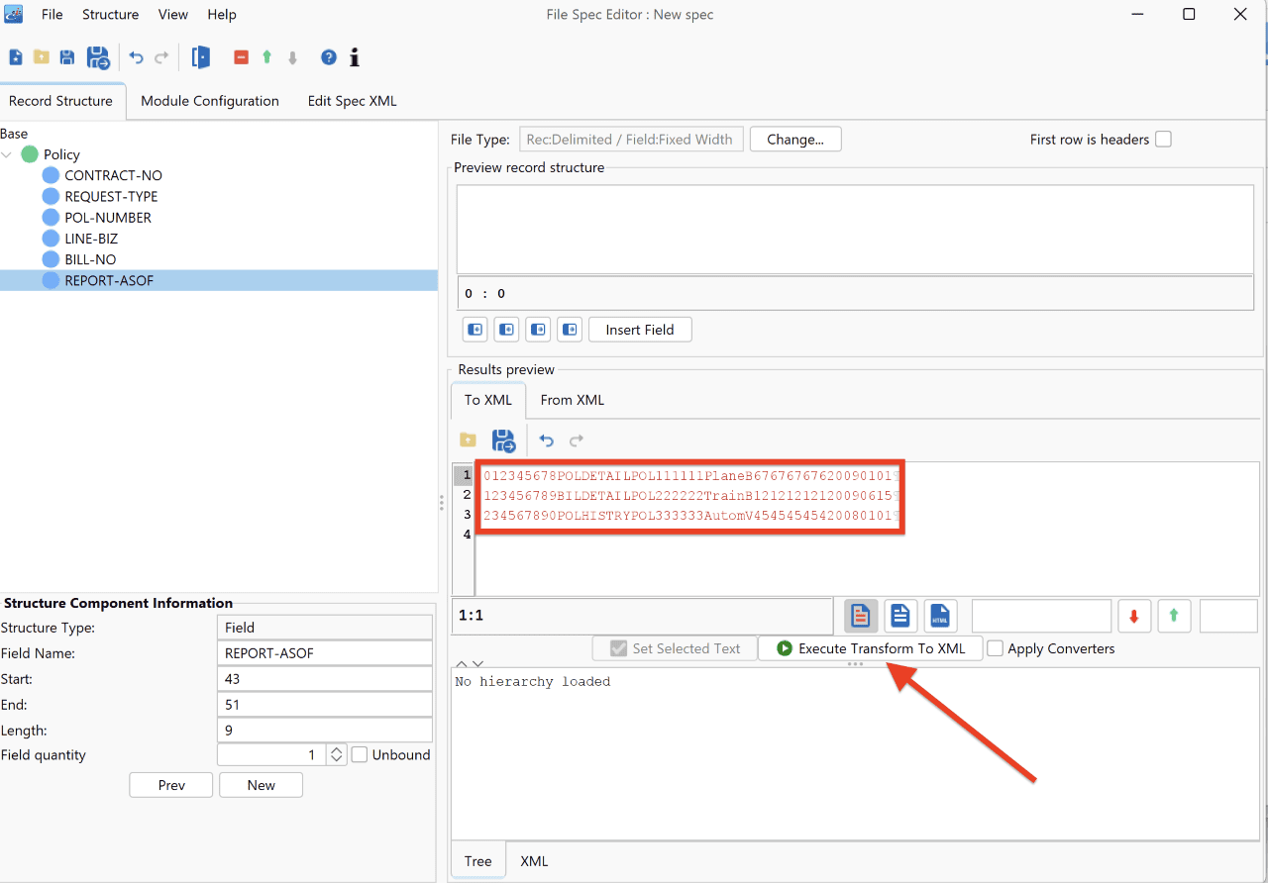1268x883 pixels.
Task: Click the Field quantity spinner arrows
Action: (337, 754)
